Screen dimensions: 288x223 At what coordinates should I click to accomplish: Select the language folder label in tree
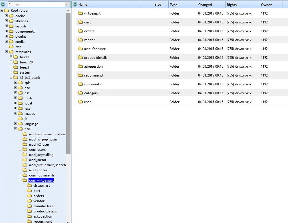point(31,124)
